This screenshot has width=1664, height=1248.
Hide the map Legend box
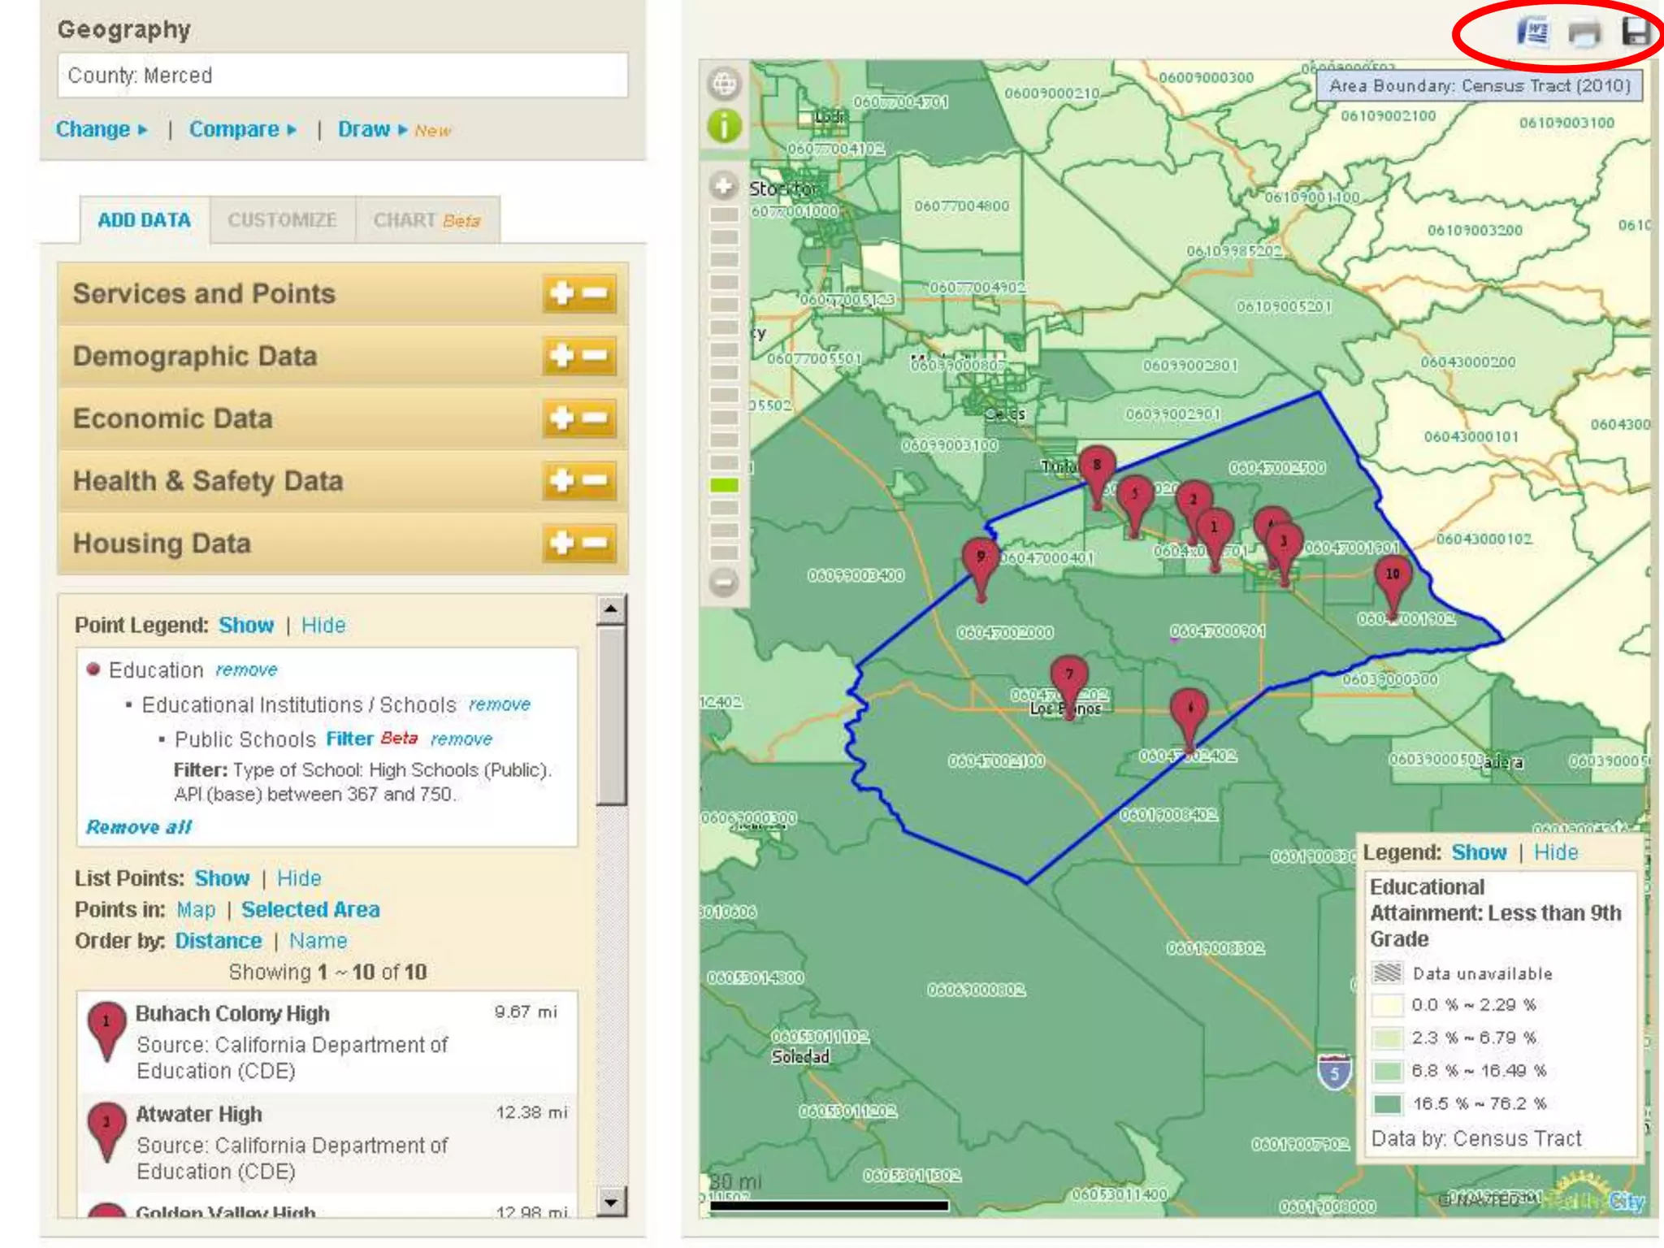point(1555,852)
